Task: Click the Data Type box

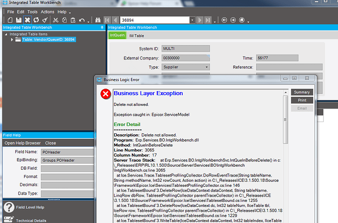Action: pyautogui.click(x=68, y=193)
